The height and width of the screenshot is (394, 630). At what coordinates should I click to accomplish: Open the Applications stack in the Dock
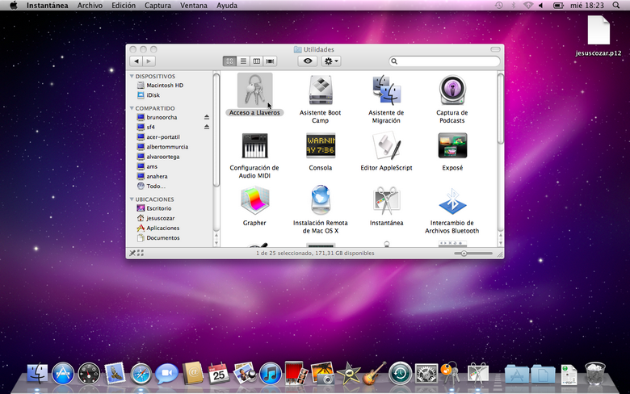coord(517,374)
